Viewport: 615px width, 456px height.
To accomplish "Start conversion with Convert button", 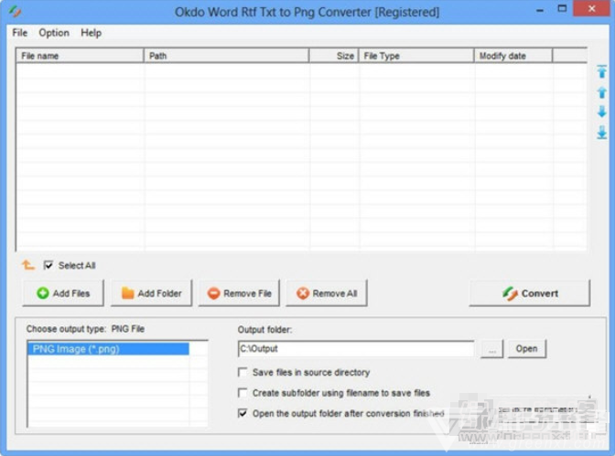I will tap(530, 293).
